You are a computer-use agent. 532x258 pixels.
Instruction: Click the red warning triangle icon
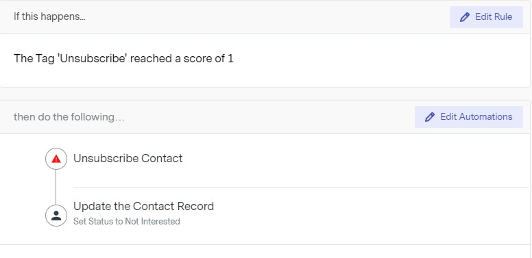[56, 159]
